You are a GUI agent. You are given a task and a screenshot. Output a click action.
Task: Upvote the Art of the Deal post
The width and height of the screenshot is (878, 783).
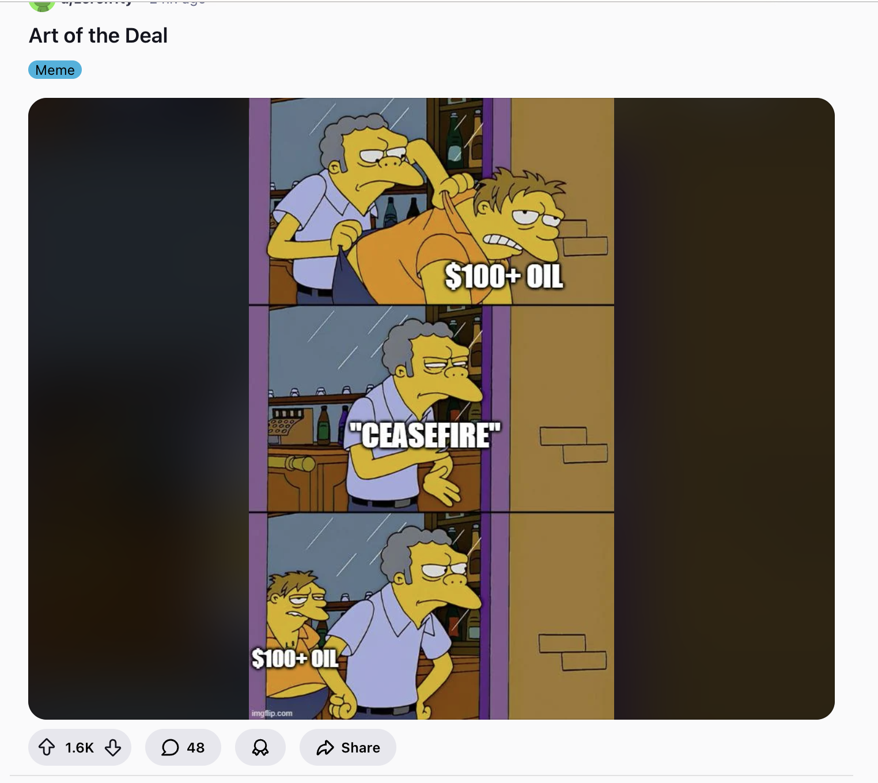[x=47, y=747]
